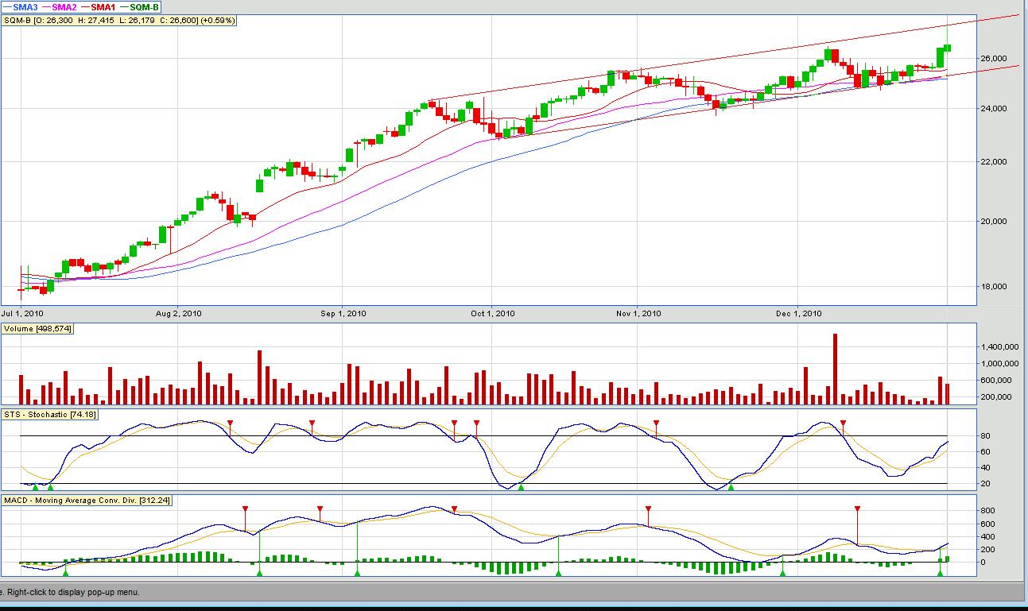Select the MACD Moving Average Conv. Div. label
The image size is (1028, 611).
tap(87, 500)
